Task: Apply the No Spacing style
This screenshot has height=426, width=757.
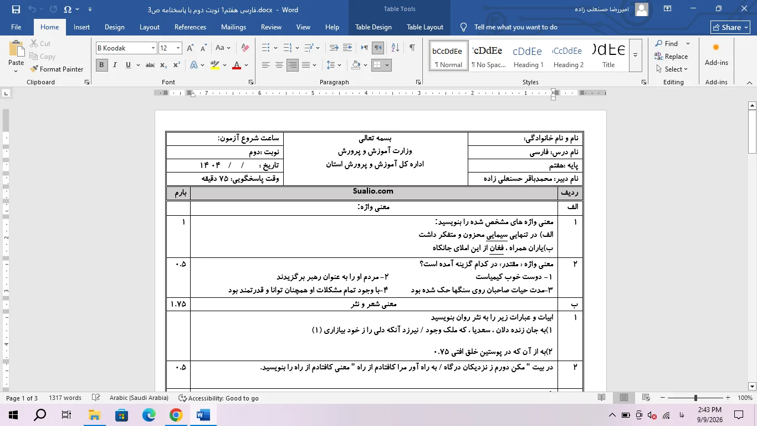Action: (x=488, y=55)
